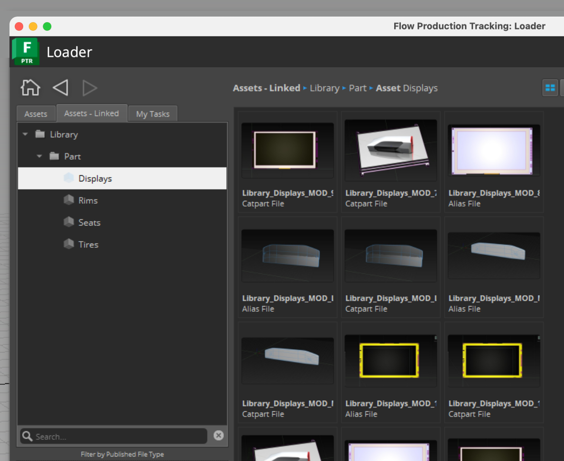Select Displays in the asset tree
This screenshot has width=564, height=461.
(x=122, y=178)
